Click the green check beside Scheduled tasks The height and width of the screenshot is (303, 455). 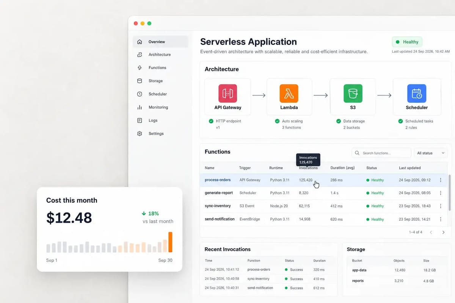[x=400, y=121]
